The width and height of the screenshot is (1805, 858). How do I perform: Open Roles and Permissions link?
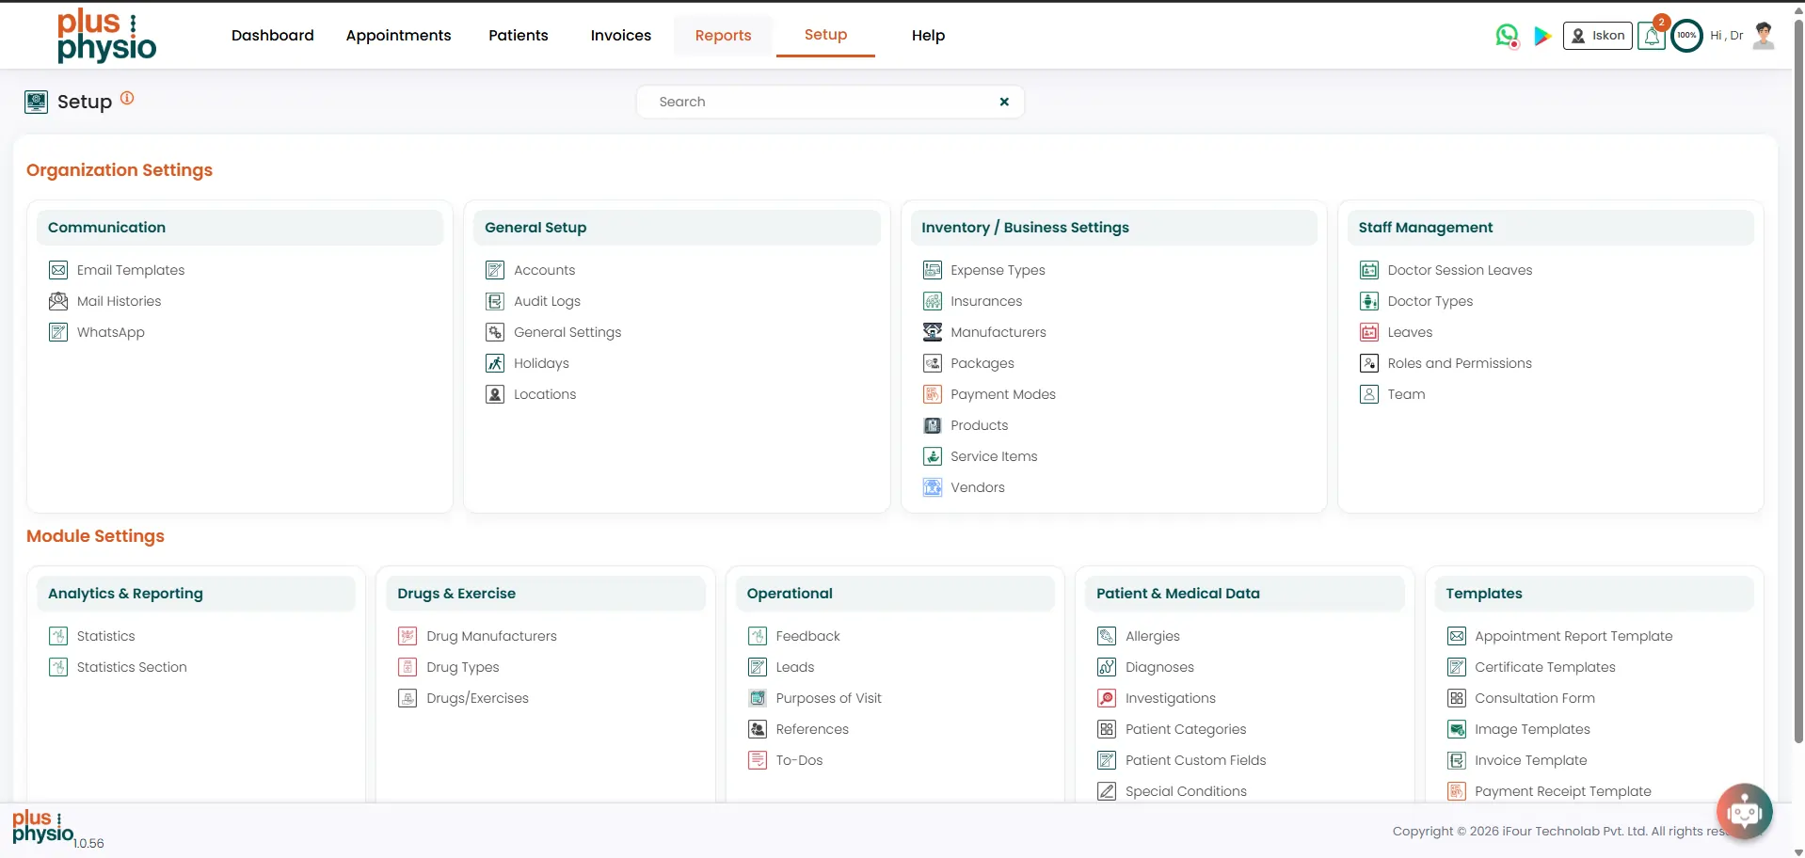pyautogui.click(x=1459, y=363)
